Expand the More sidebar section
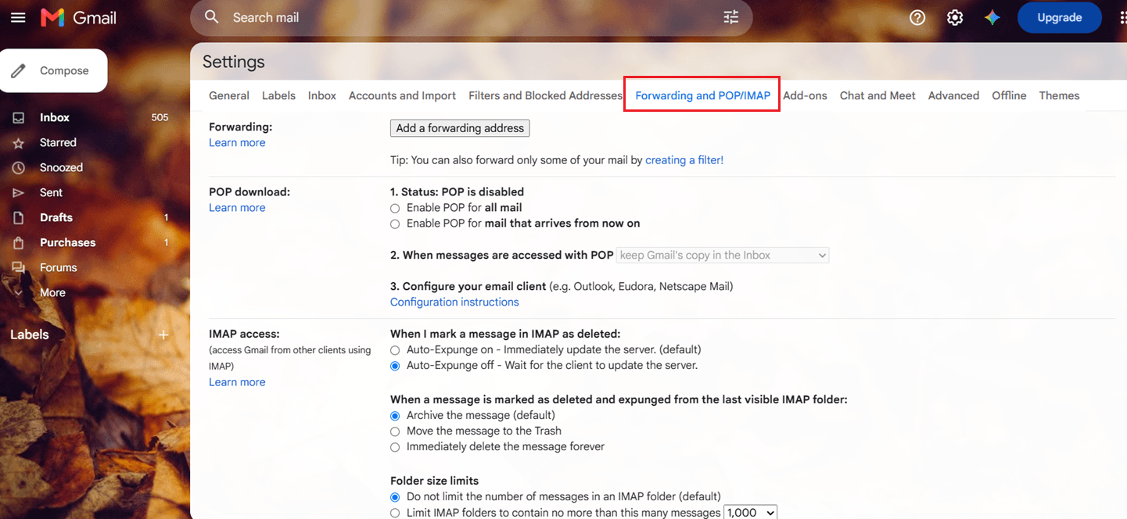The image size is (1127, 519). coord(52,292)
